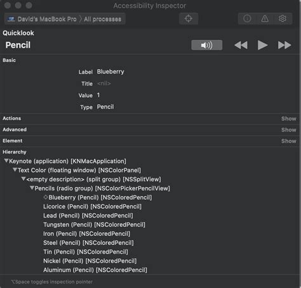Show the Actions section
This screenshot has height=288, width=301.
(x=288, y=119)
